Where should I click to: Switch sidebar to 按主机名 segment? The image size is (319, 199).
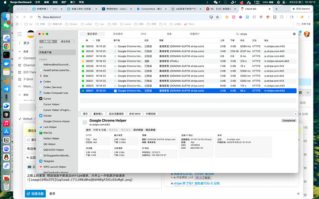(66, 42)
